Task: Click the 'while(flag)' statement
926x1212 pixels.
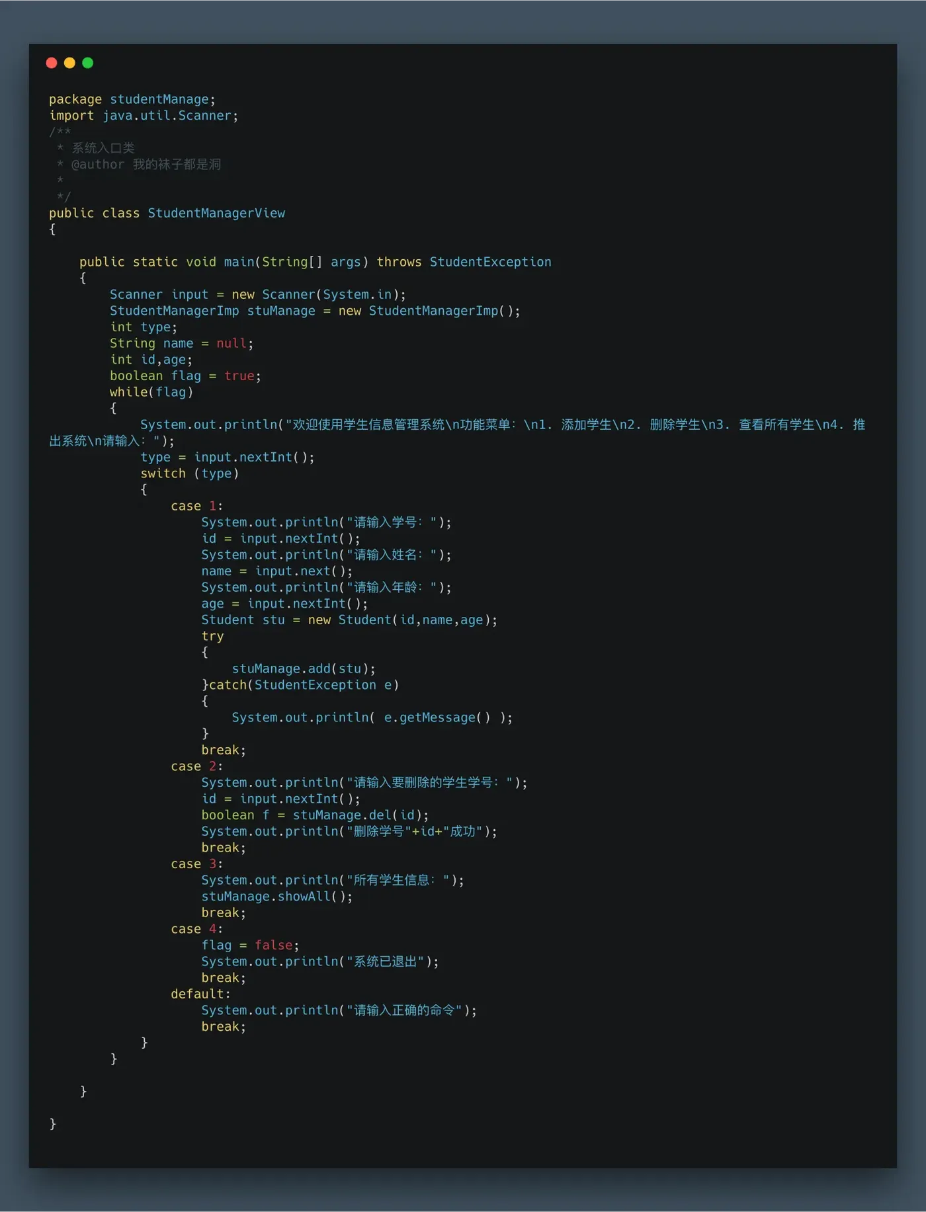Action: [151, 392]
